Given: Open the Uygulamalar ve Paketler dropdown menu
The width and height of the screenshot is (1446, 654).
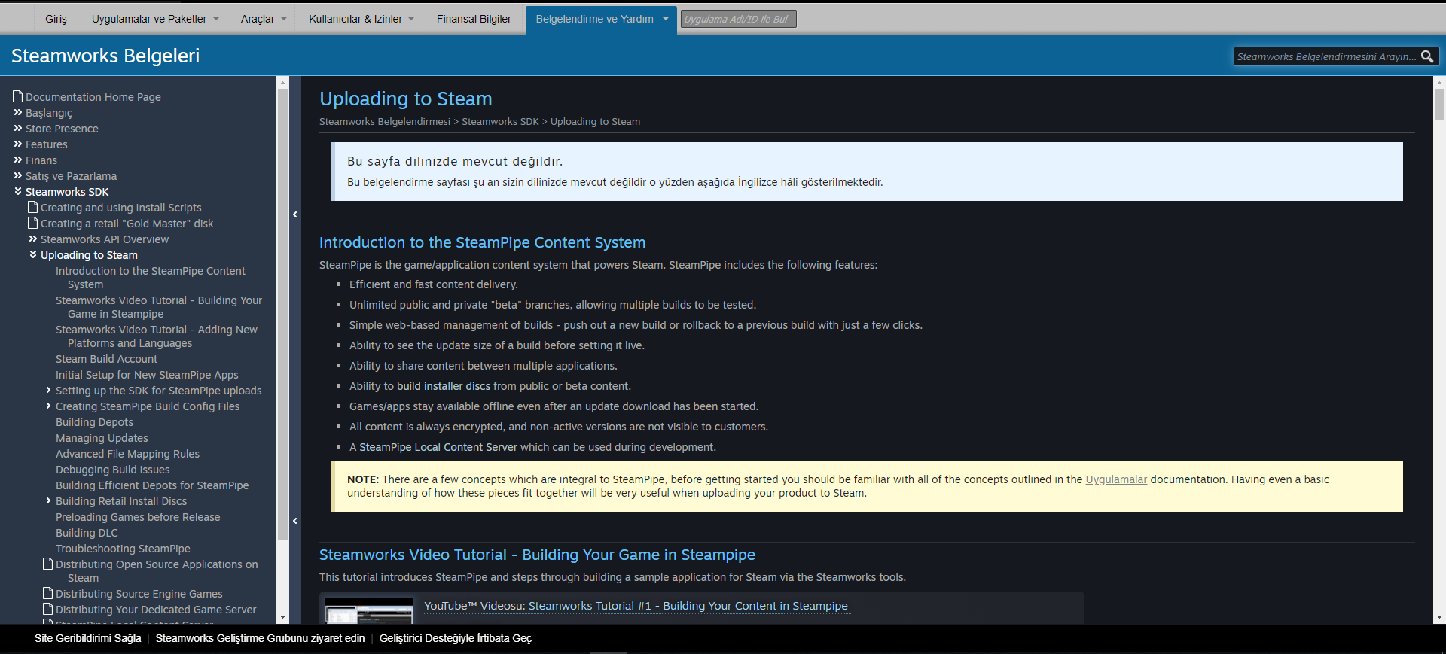Looking at the screenshot, I should pyautogui.click(x=155, y=19).
